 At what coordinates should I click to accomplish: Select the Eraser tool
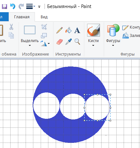tap(60, 42)
